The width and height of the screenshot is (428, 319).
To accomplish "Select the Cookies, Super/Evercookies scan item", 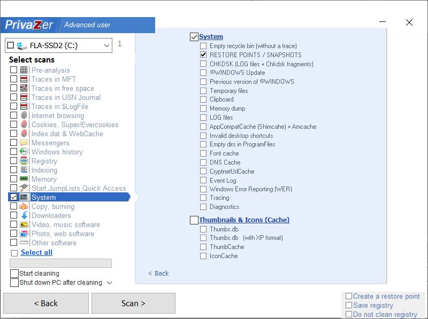I will (74, 125).
